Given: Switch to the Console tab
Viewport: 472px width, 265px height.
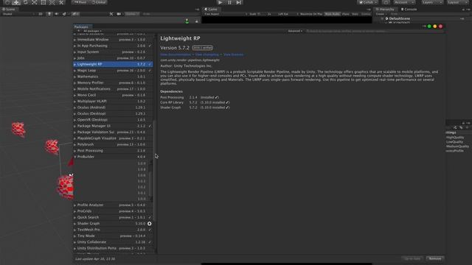Looking at the screenshot, I should [409, 10].
